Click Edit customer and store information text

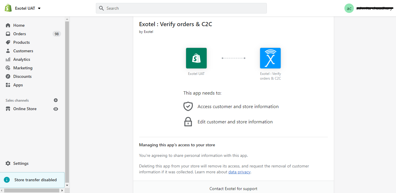point(235,122)
